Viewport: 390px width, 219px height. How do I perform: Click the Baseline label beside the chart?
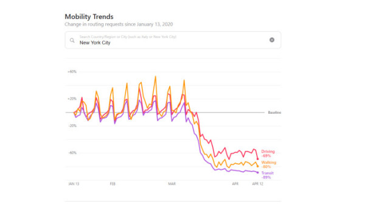(274, 113)
